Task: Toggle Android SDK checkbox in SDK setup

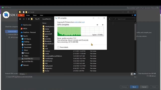Action: (7, 31)
